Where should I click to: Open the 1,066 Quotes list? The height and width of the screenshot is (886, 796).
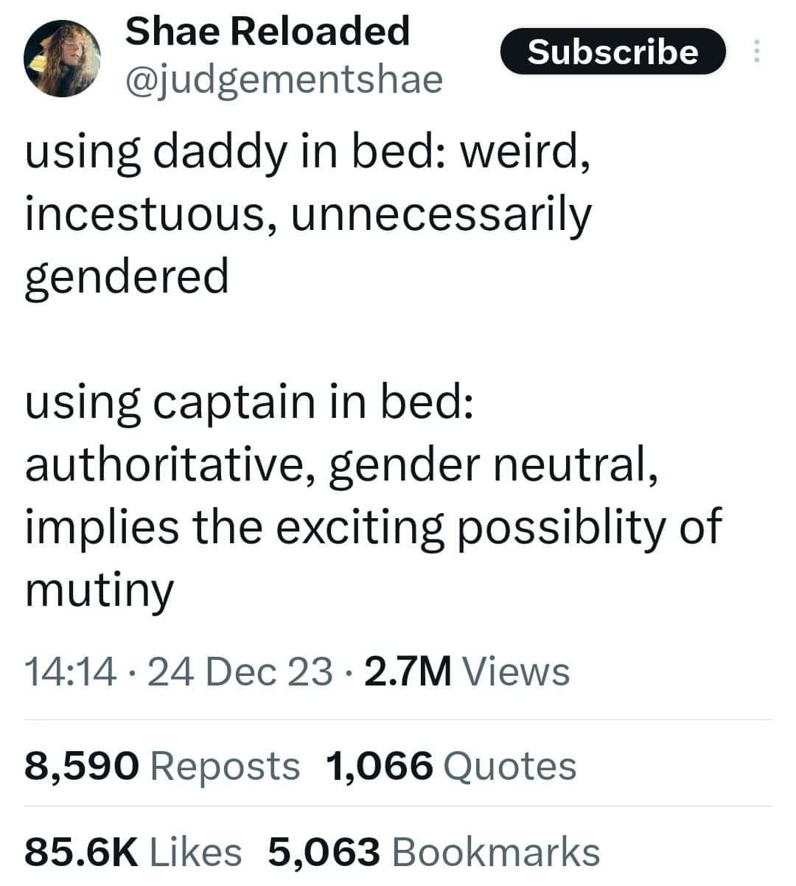pos(450,765)
